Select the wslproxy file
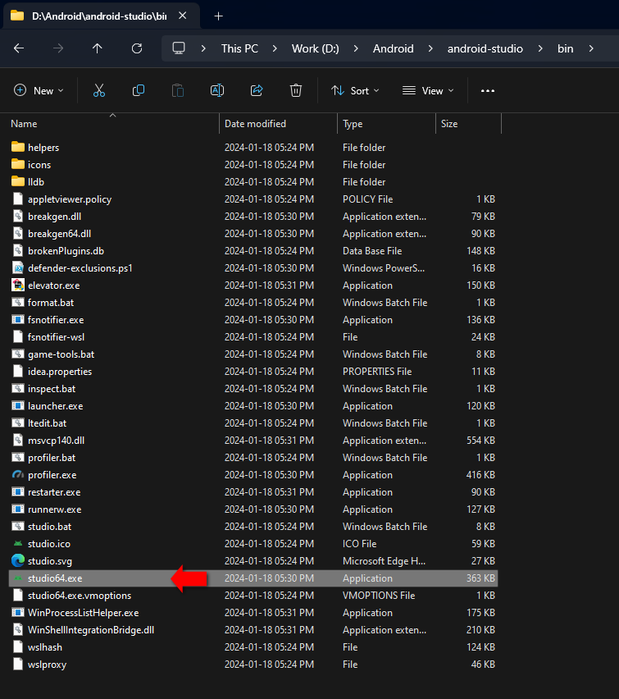The image size is (619, 699). tap(47, 665)
